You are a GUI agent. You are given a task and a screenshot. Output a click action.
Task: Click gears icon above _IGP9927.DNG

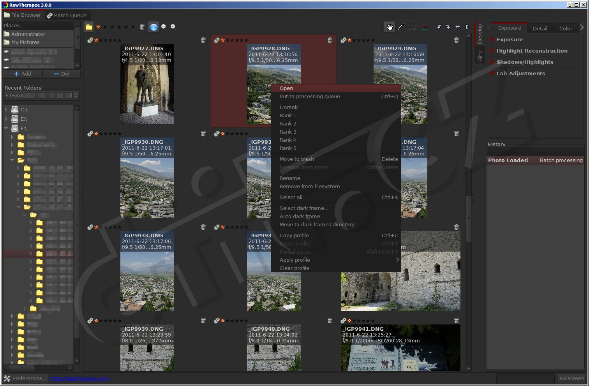click(90, 40)
